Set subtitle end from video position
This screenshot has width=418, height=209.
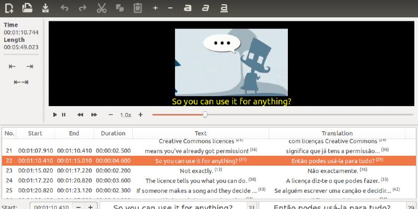[30, 66]
